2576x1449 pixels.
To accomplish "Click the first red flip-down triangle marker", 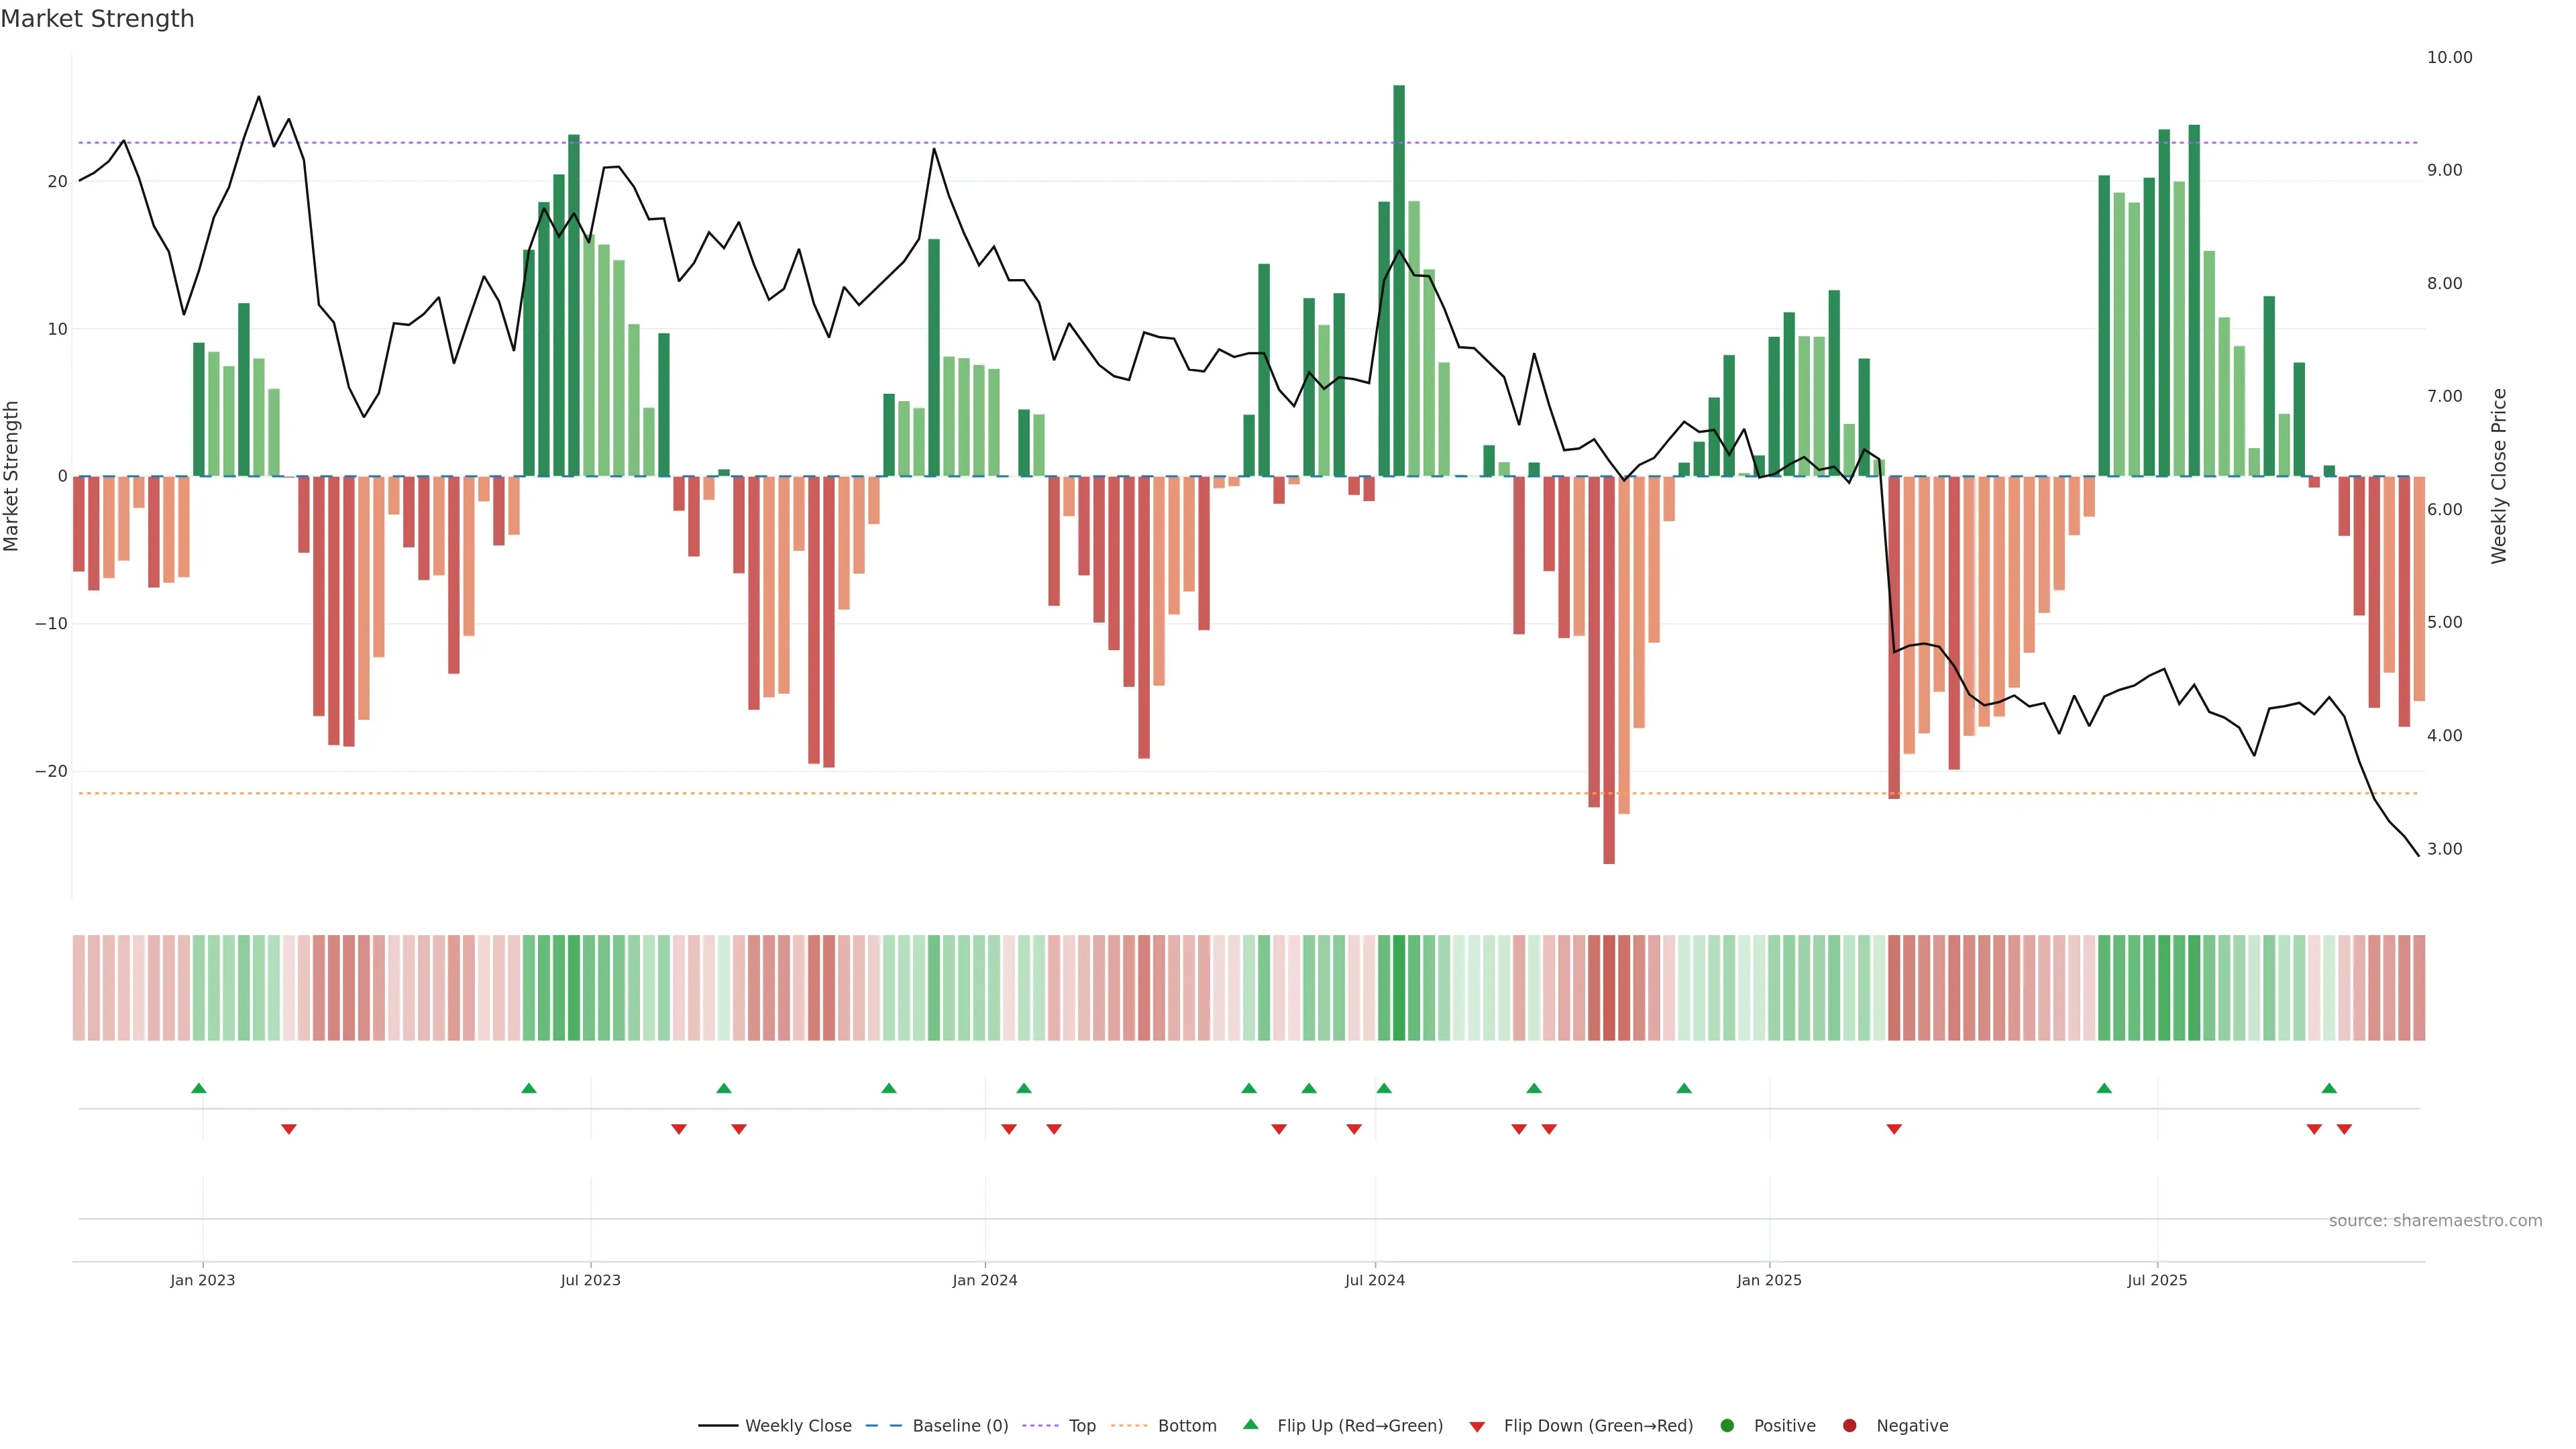I will click(x=289, y=1129).
